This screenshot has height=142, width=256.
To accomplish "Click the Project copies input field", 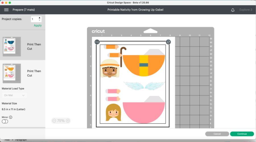I will [34, 19].
